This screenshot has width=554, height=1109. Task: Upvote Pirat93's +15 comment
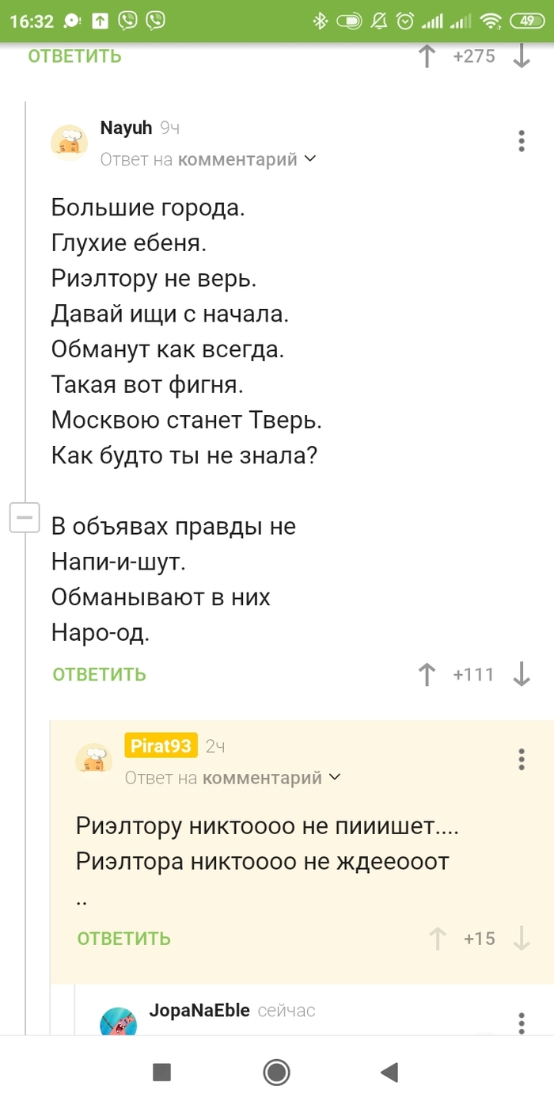click(x=436, y=938)
